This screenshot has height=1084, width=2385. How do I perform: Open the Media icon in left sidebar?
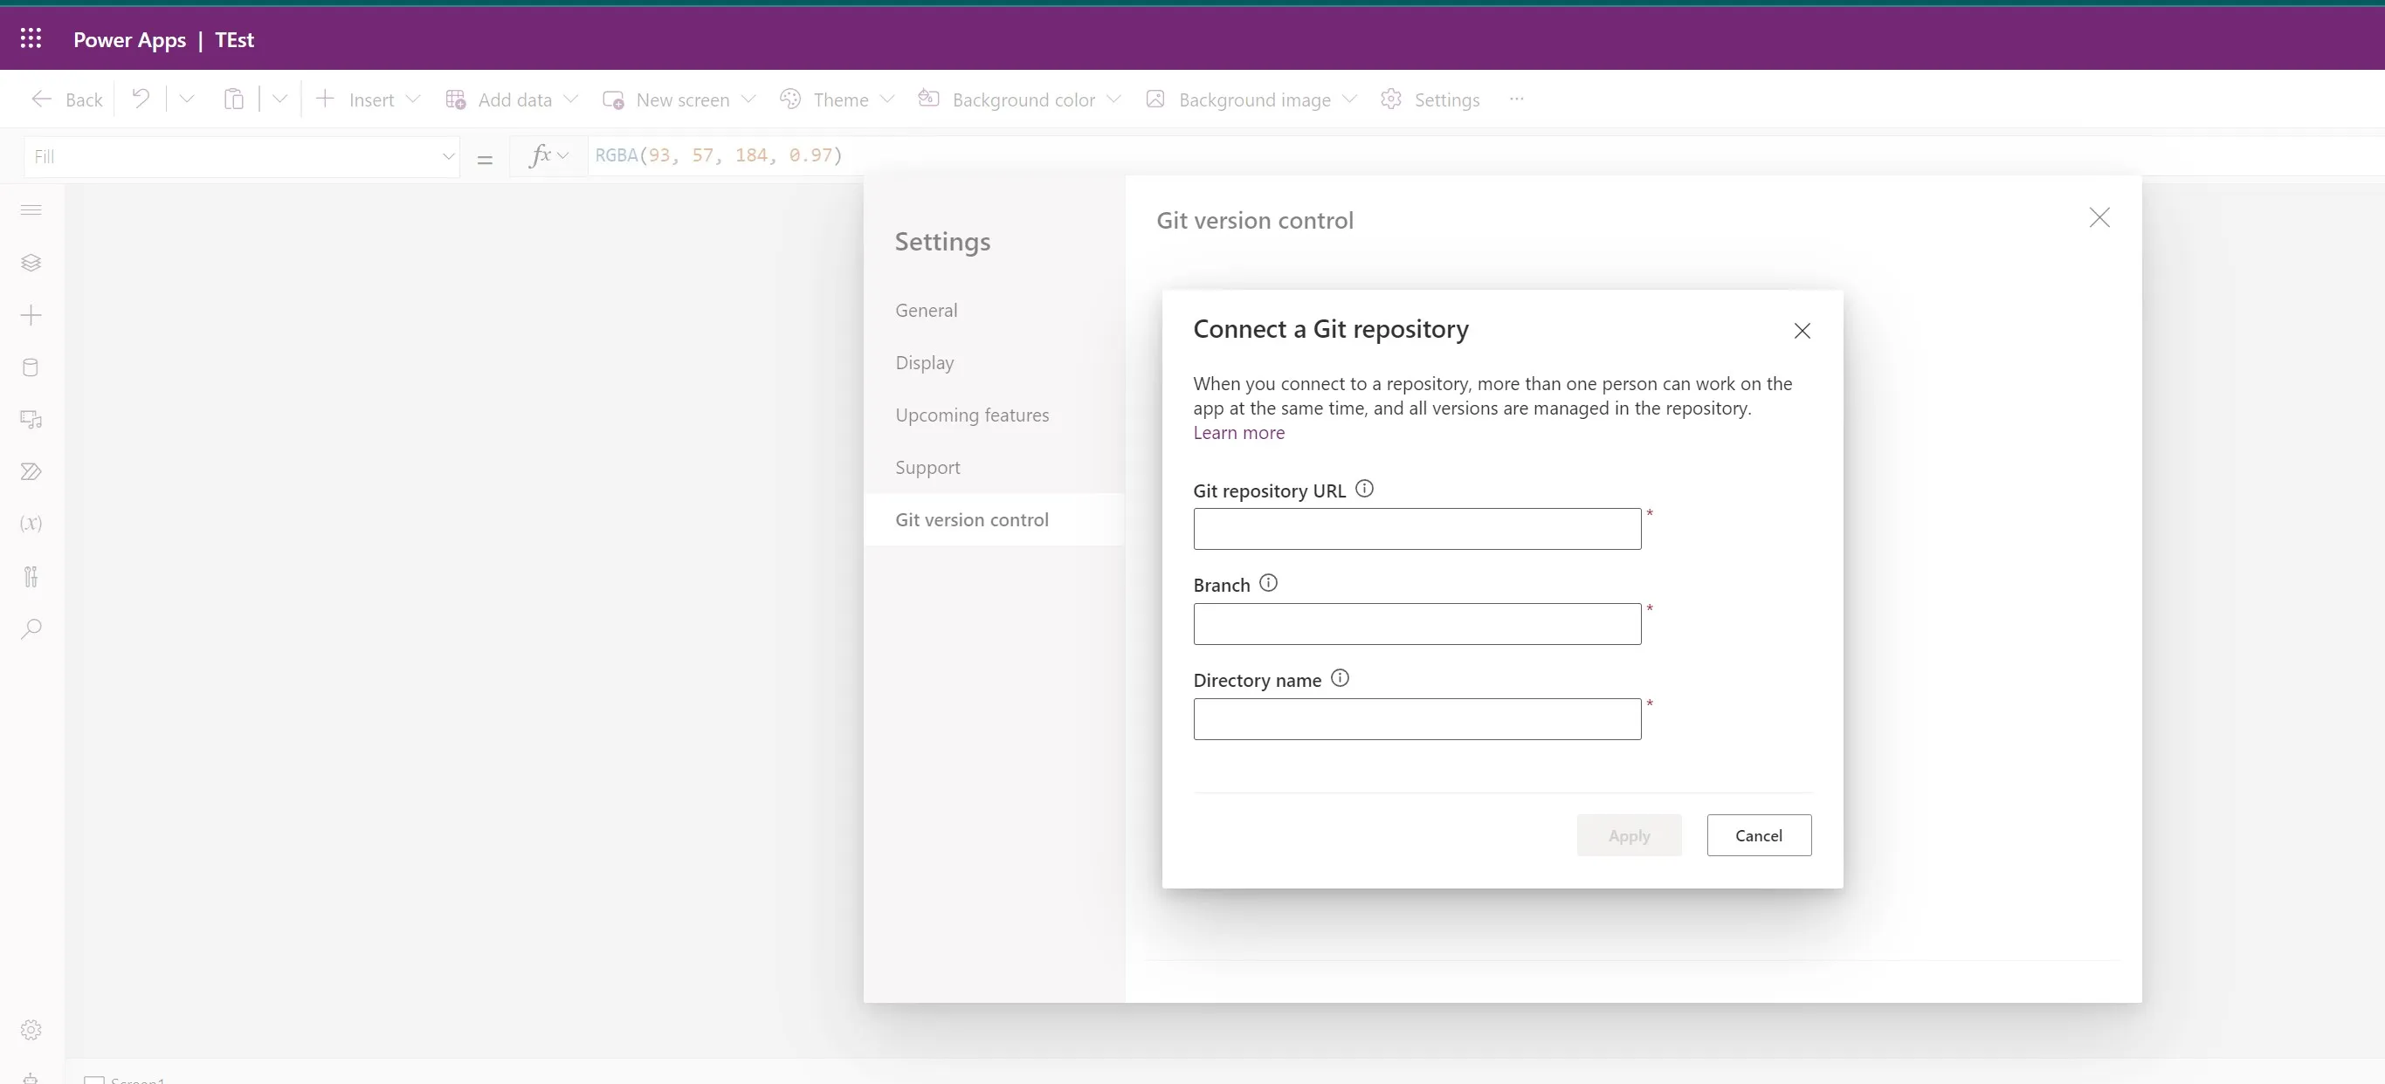pyautogui.click(x=31, y=420)
